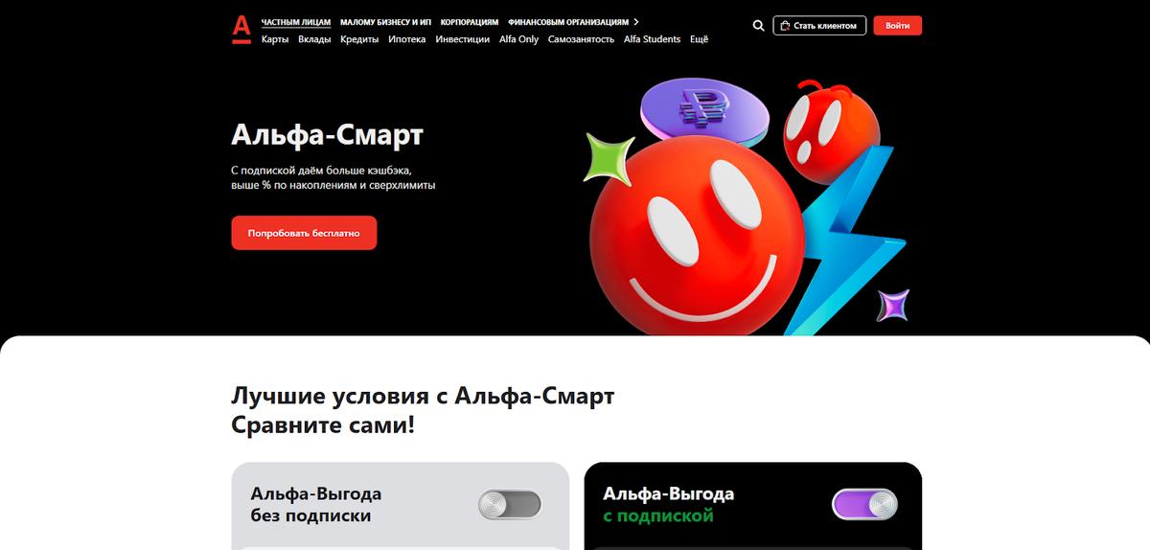The width and height of the screenshot is (1150, 550).
Task: Click 'Лучшие условия с Альфа-Смарт' heading
Action: tap(423, 396)
